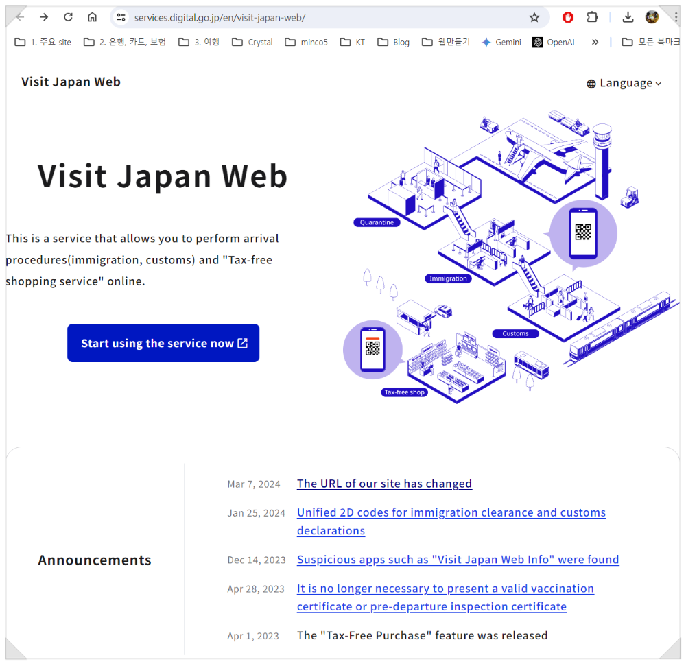Click the browser profile avatar
Image resolution: width=686 pixels, height=664 pixels.
click(x=652, y=16)
